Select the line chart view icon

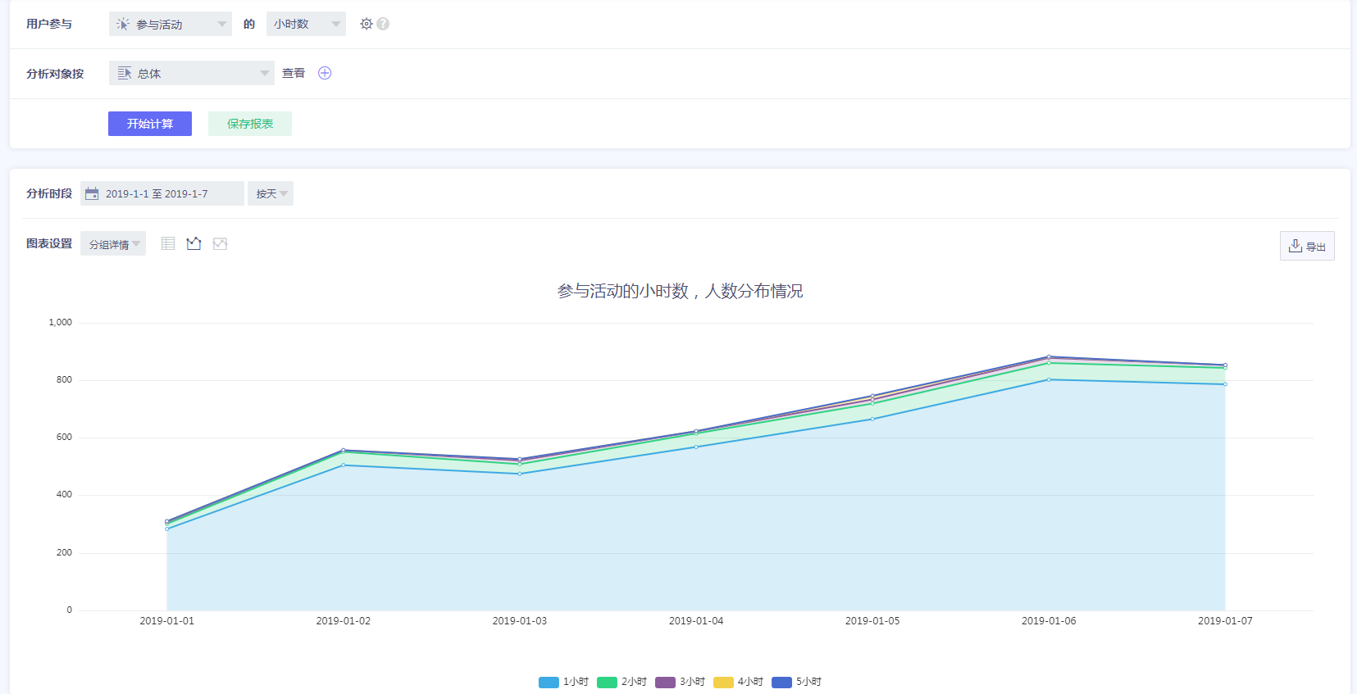pyautogui.click(x=194, y=243)
